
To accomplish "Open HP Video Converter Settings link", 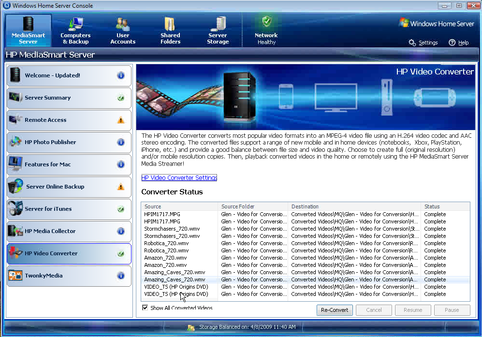I will pyautogui.click(x=179, y=178).
